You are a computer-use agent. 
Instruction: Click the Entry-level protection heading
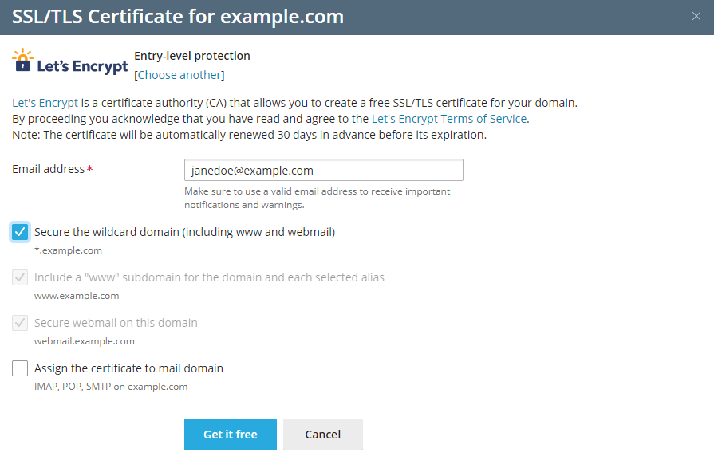click(192, 56)
